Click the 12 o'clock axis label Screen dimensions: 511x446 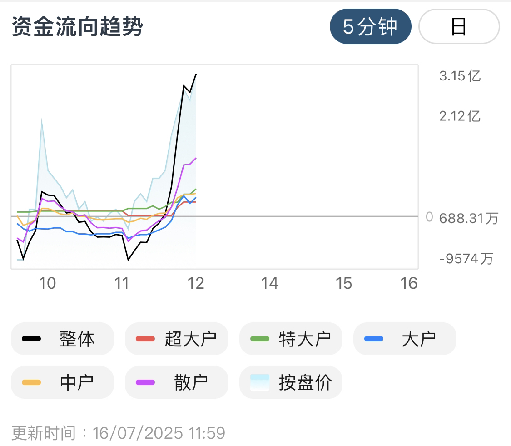point(195,283)
